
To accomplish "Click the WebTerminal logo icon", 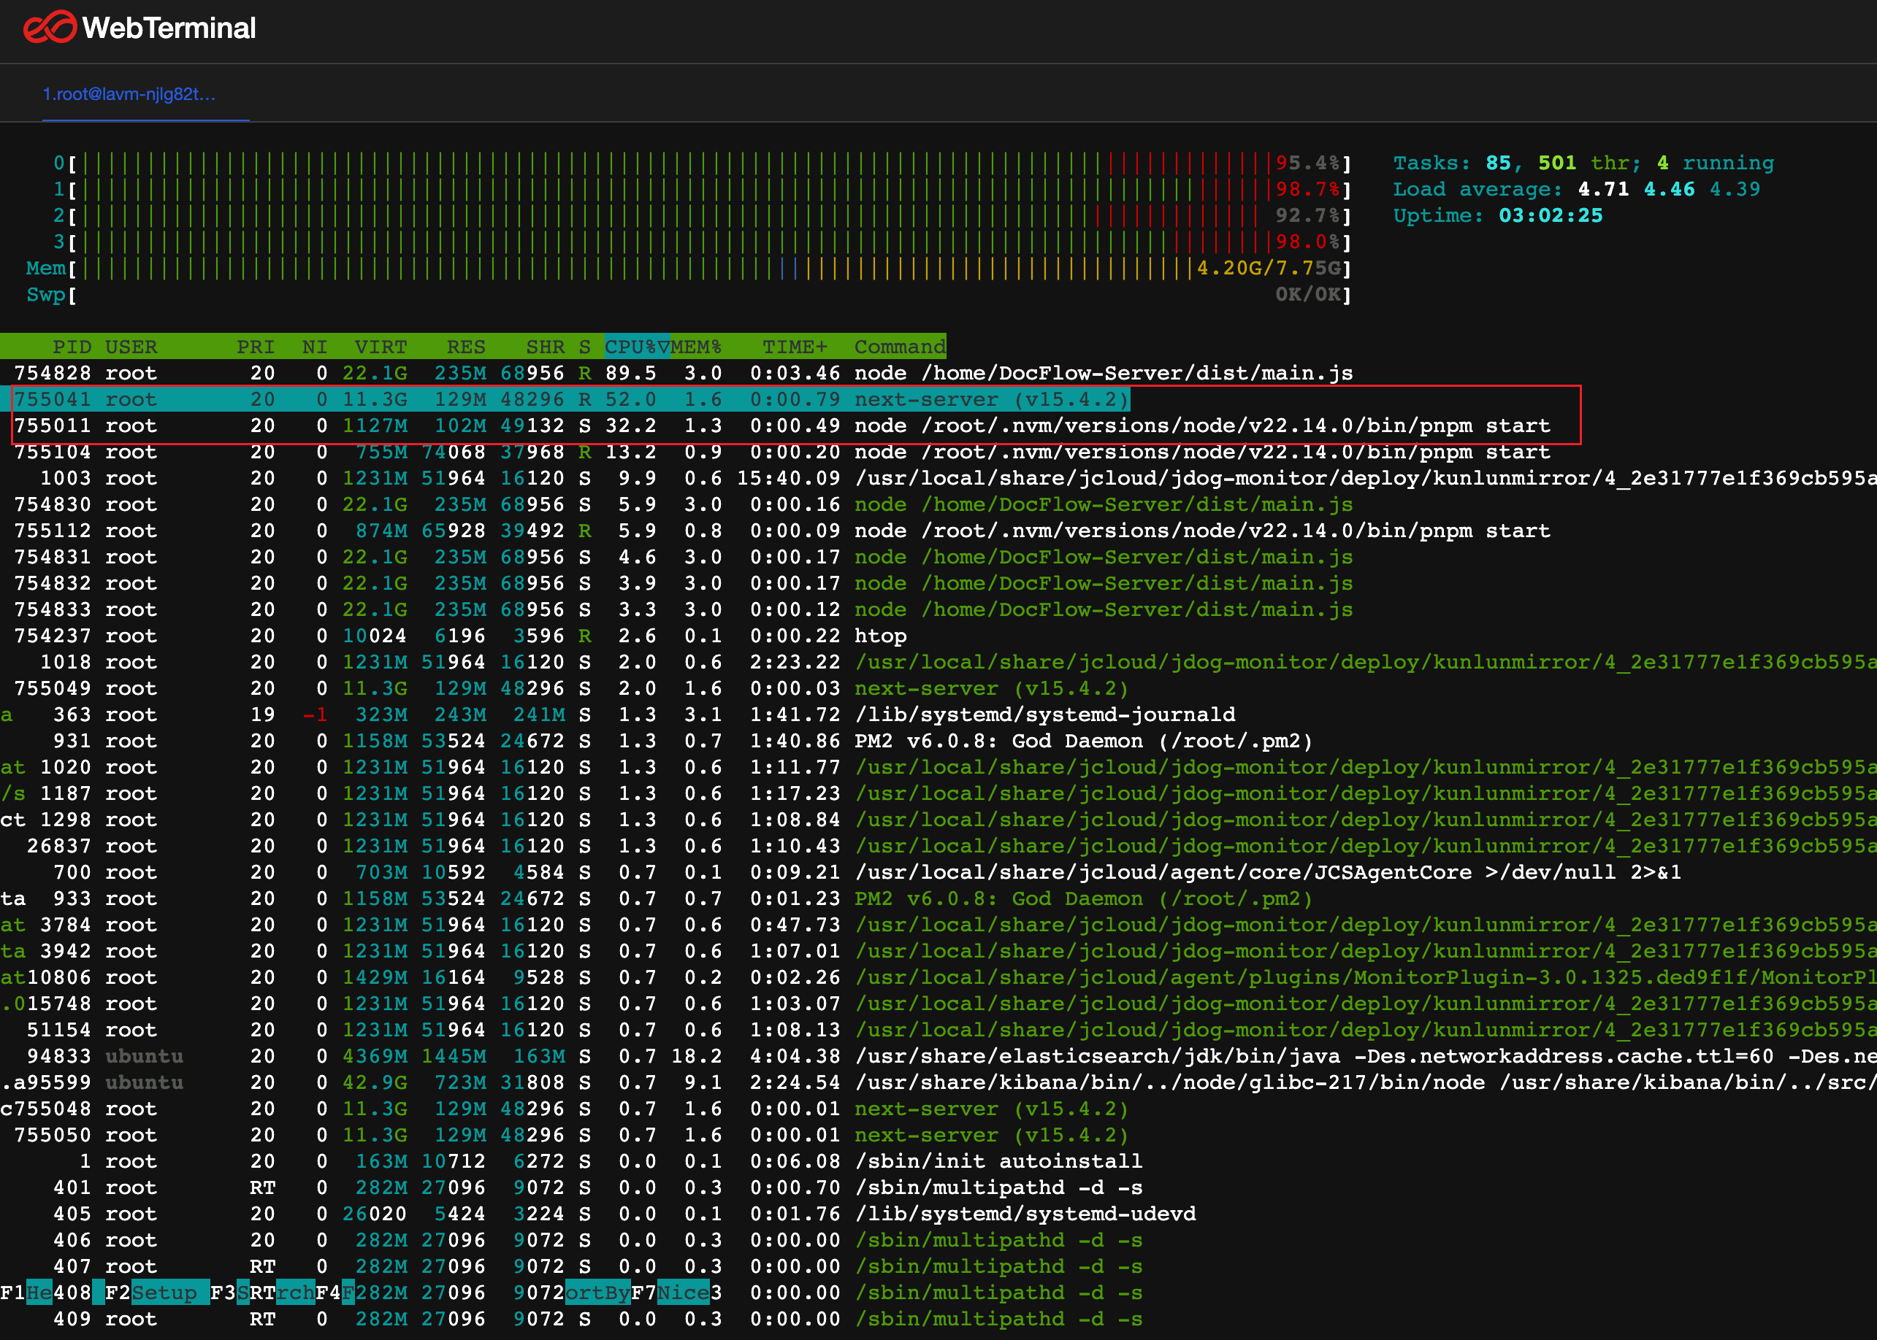I will (x=50, y=27).
